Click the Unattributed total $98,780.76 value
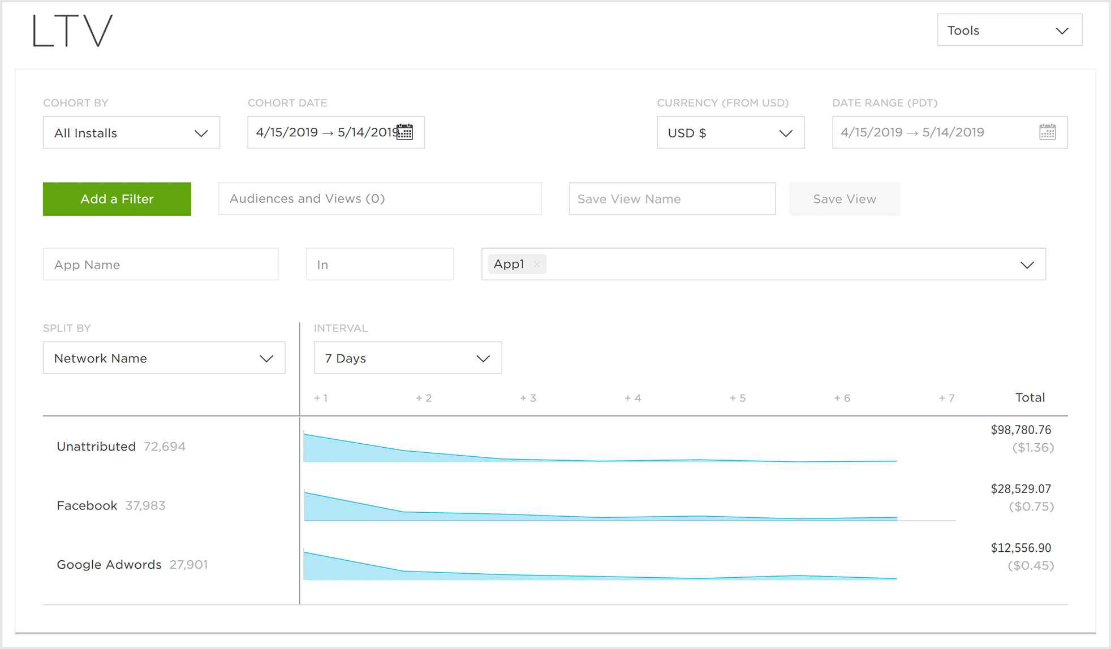Viewport: 1111px width, 649px height. (x=1020, y=430)
